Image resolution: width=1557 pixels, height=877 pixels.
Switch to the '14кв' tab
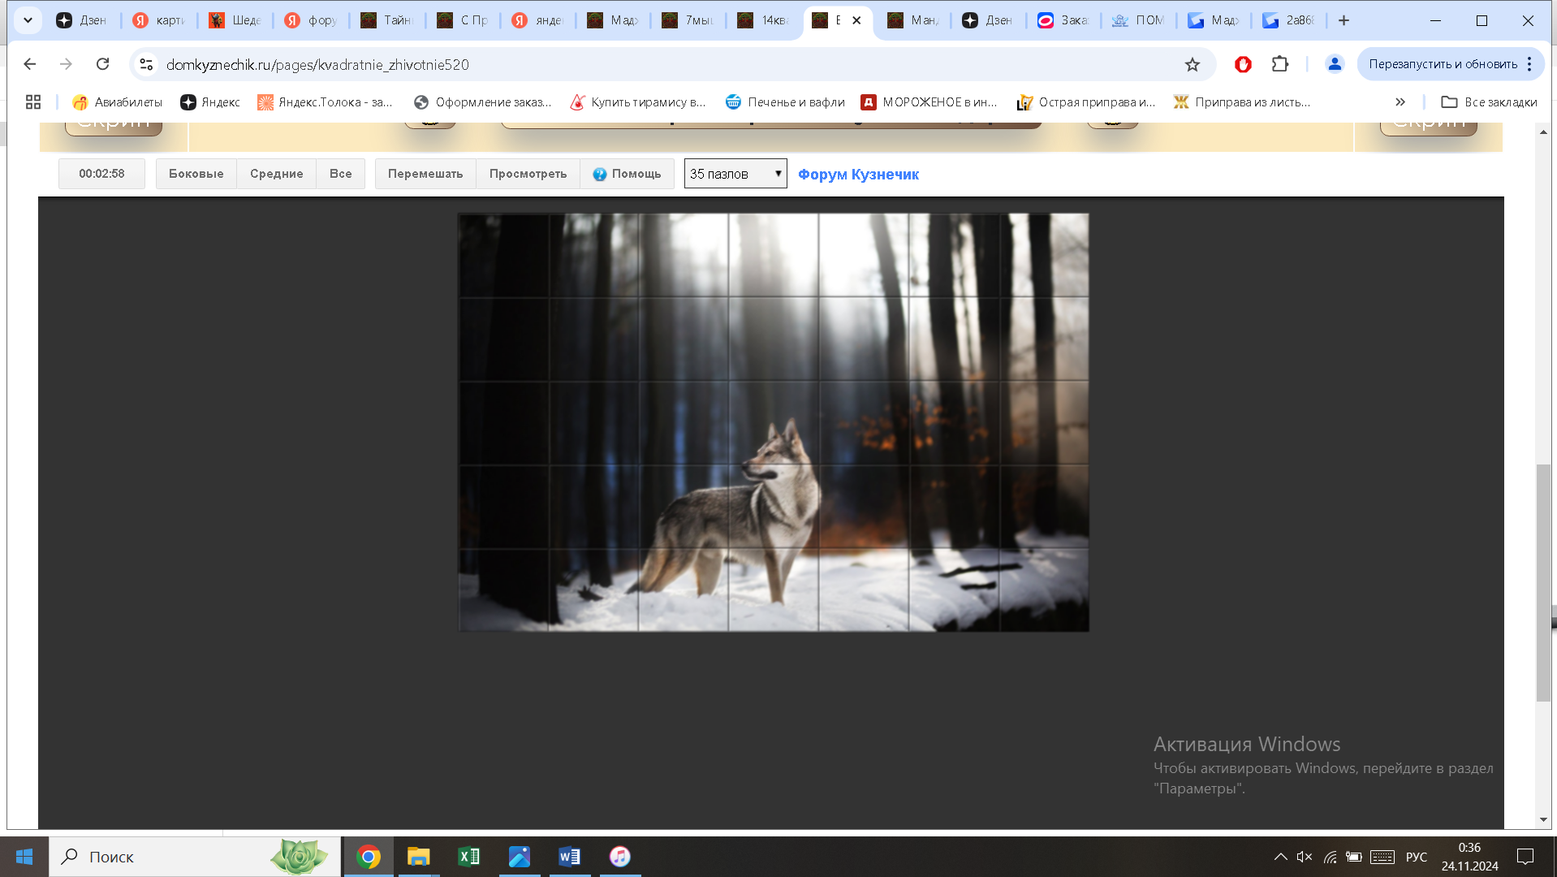coord(763,20)
